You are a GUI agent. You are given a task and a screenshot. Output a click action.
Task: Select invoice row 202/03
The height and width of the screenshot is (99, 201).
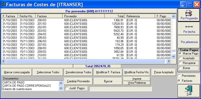(x=86, y=27)
